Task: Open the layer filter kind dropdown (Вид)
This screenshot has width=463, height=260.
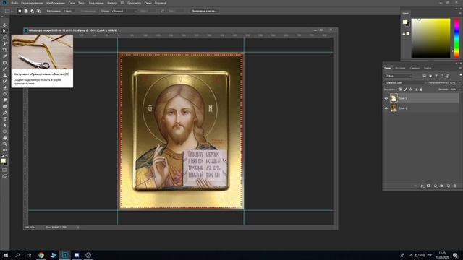Action: [398, 76]
